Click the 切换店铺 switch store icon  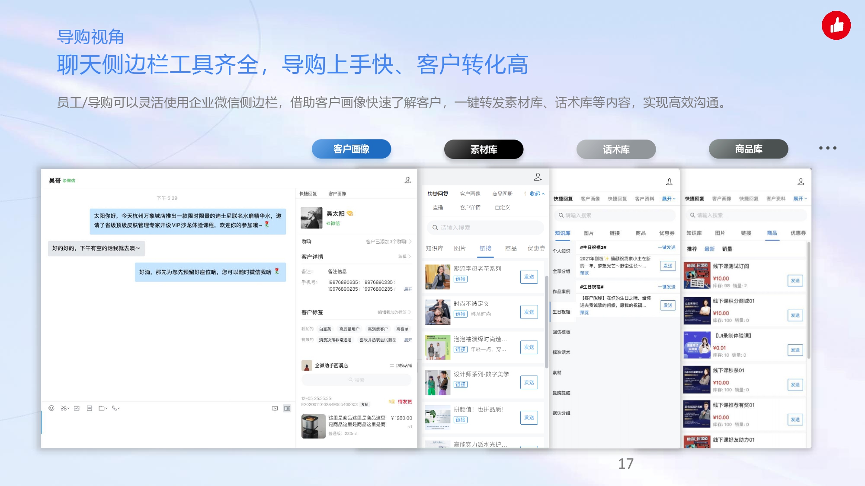(x=392, y=365)
